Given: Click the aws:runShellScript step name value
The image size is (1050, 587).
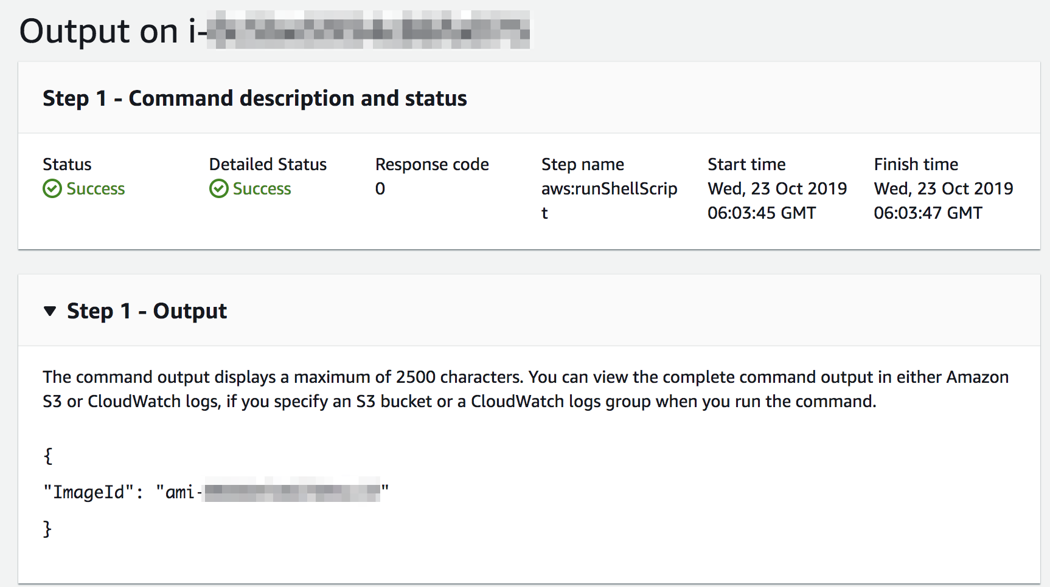Looking at the screenshot, I should 609,201.
